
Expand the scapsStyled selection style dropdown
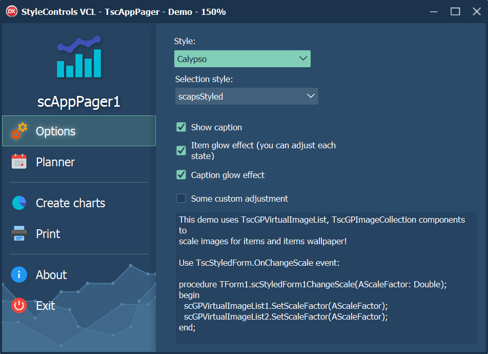(x=247, y=96)
